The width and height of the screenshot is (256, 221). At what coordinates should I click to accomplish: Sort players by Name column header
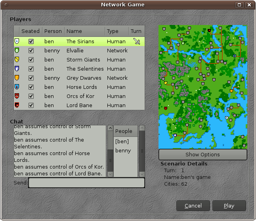click(x=84, y=31)
